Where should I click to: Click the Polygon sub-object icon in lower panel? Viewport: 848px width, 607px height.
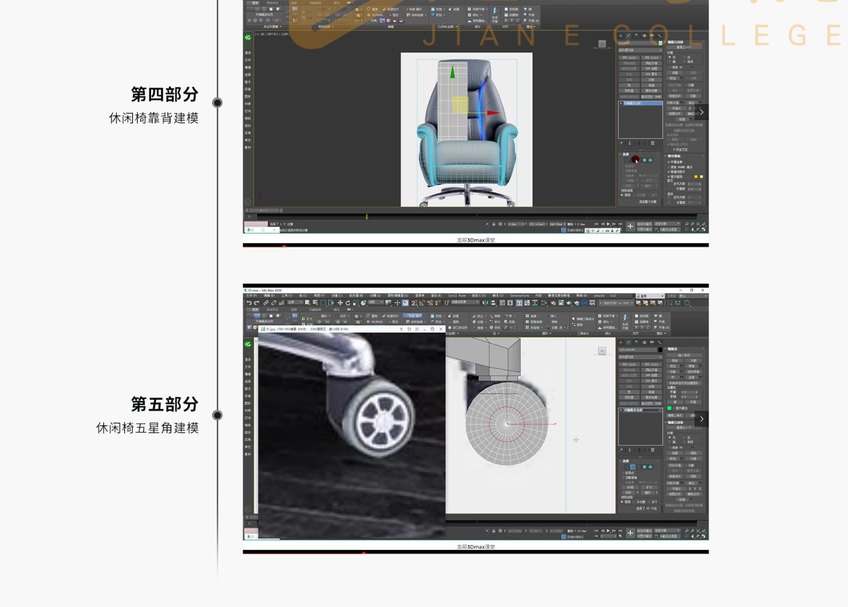pyautogui.click(x=644, y=467)
